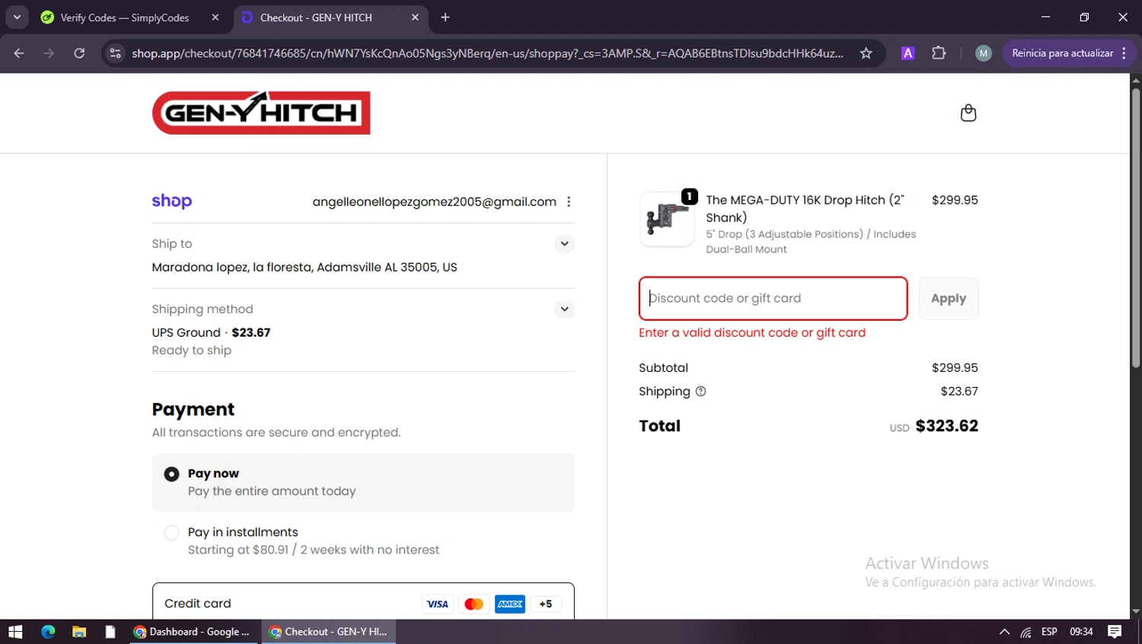Click The MEGA-DUTY 16K Drop Hitch title
1142x644 pixels.
coord(805,208)
